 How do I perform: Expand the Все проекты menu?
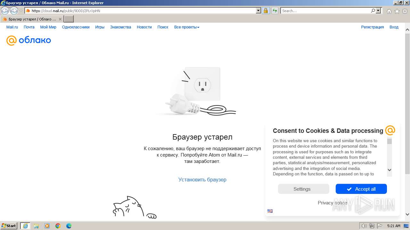click(187, 27)
